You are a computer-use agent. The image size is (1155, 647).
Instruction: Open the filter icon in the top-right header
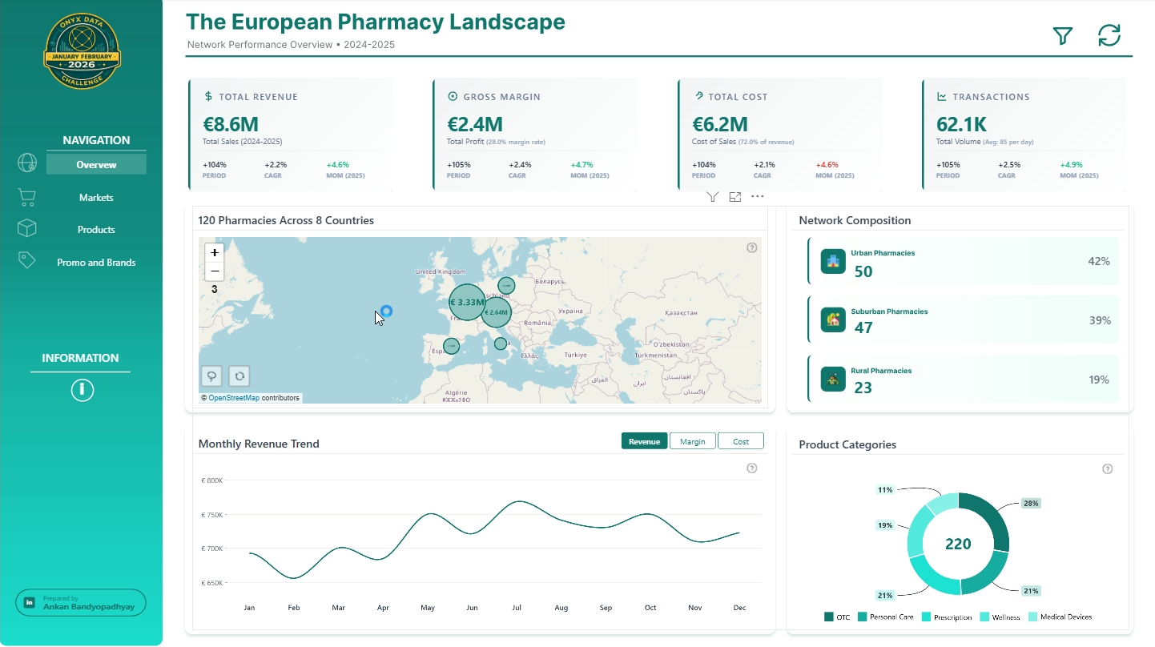(x=1062, y=36)
